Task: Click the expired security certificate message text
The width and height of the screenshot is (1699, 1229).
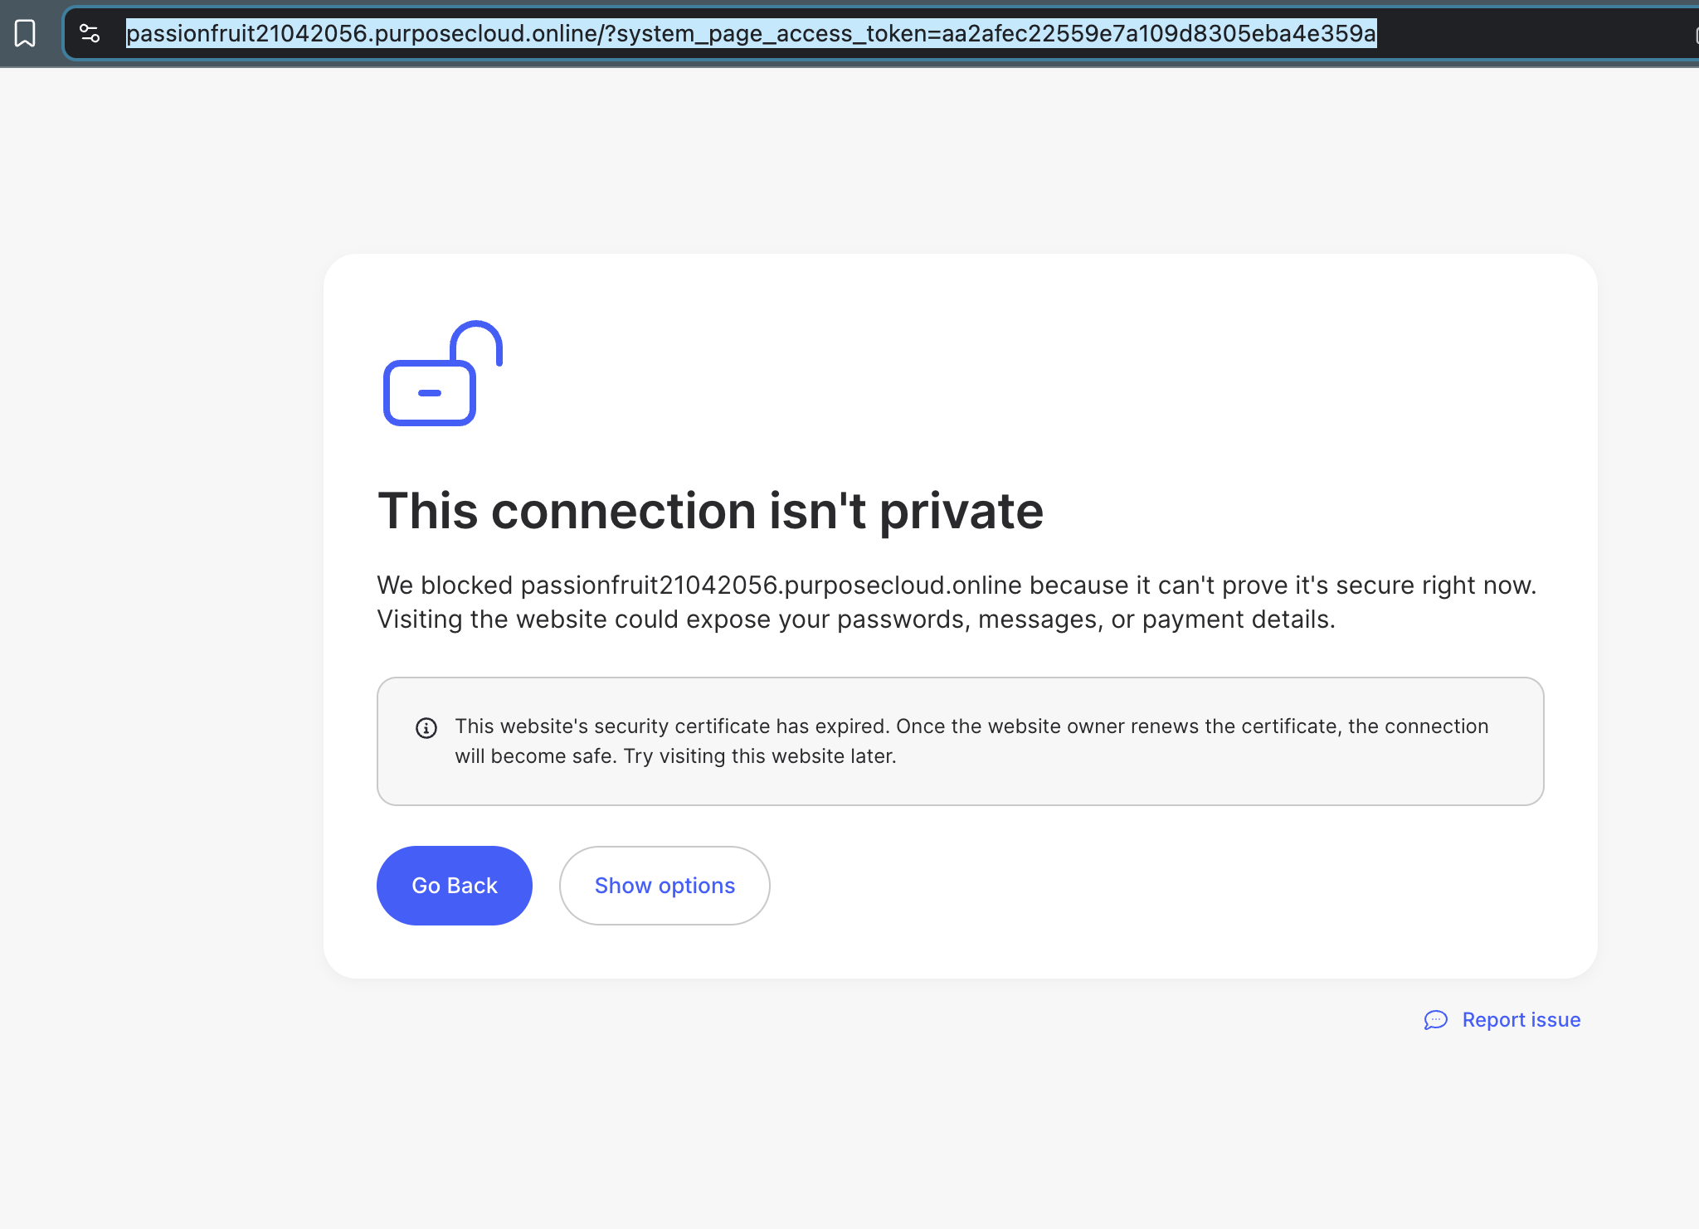Action: pos(672,726)
